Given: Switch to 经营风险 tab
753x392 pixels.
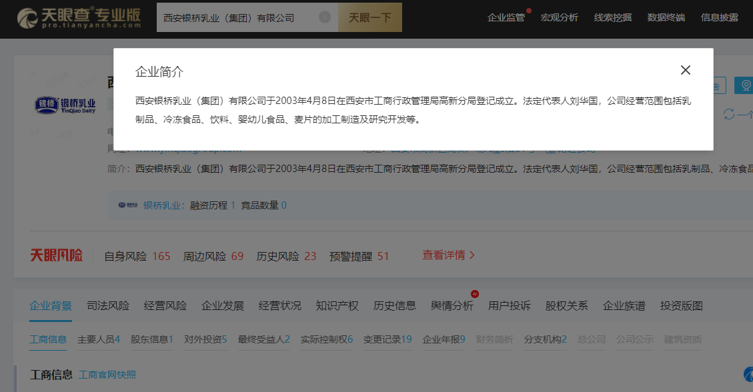Looking at the screenshot, I should pos(165,305).
